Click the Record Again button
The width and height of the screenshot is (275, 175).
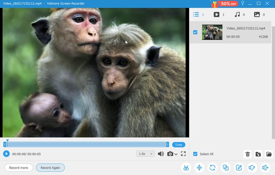50,168
